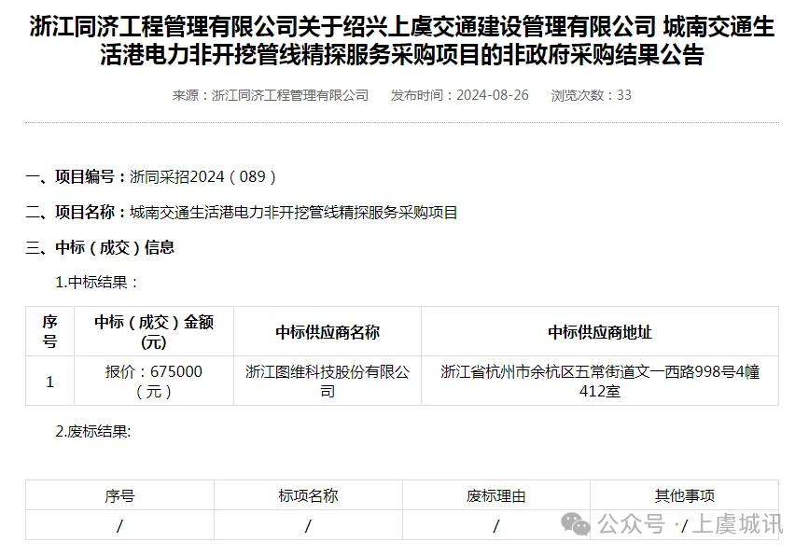Click view count 浏览次数：33
This screenshot has width=809, height=556.
point(591,95)
